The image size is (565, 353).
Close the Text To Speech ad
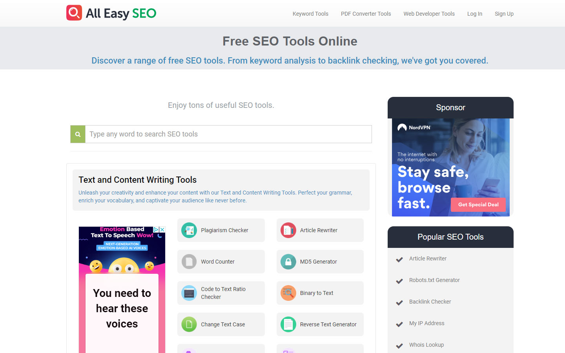pos(162,229)
